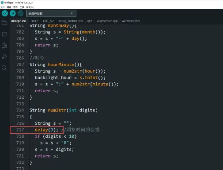Open the 选择开发板 board selector dropdown
Image resolution: width=223 pixels, height=170 pixels.
tap(51, 13)
